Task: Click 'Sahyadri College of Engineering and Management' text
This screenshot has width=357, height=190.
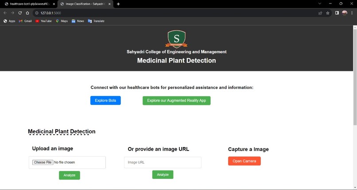Action: pyautogui.click(x=176, y=52)
